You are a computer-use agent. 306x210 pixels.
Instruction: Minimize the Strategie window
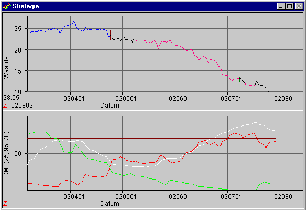click(x=281, y=6)
